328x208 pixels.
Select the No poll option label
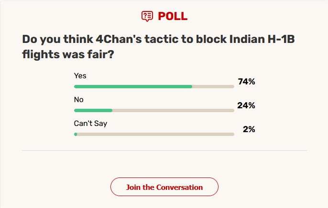pyautogui.click(x=78, y=100)
